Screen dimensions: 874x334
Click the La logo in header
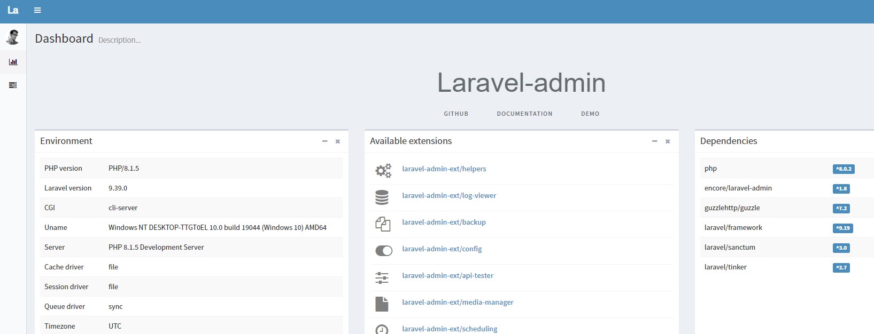pos(13,10)
